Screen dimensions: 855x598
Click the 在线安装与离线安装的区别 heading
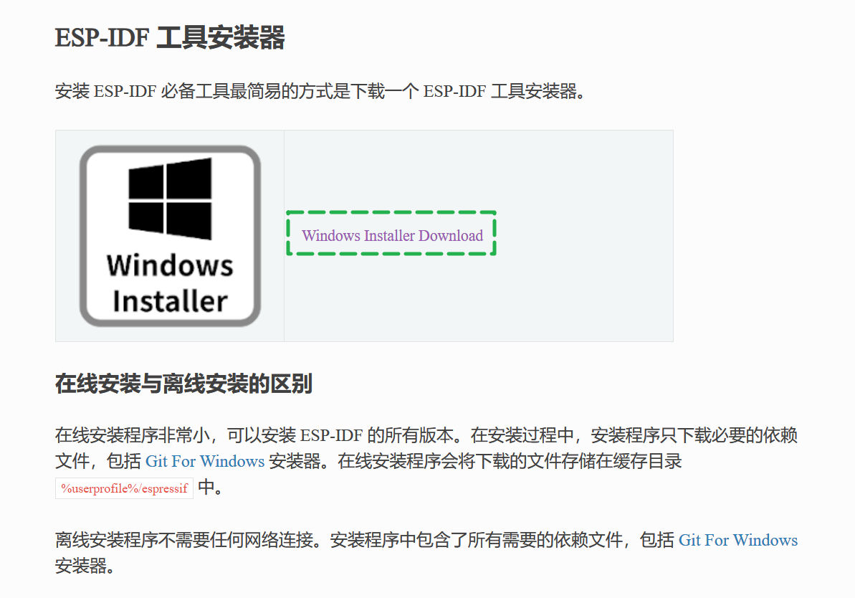pos(183,384)
